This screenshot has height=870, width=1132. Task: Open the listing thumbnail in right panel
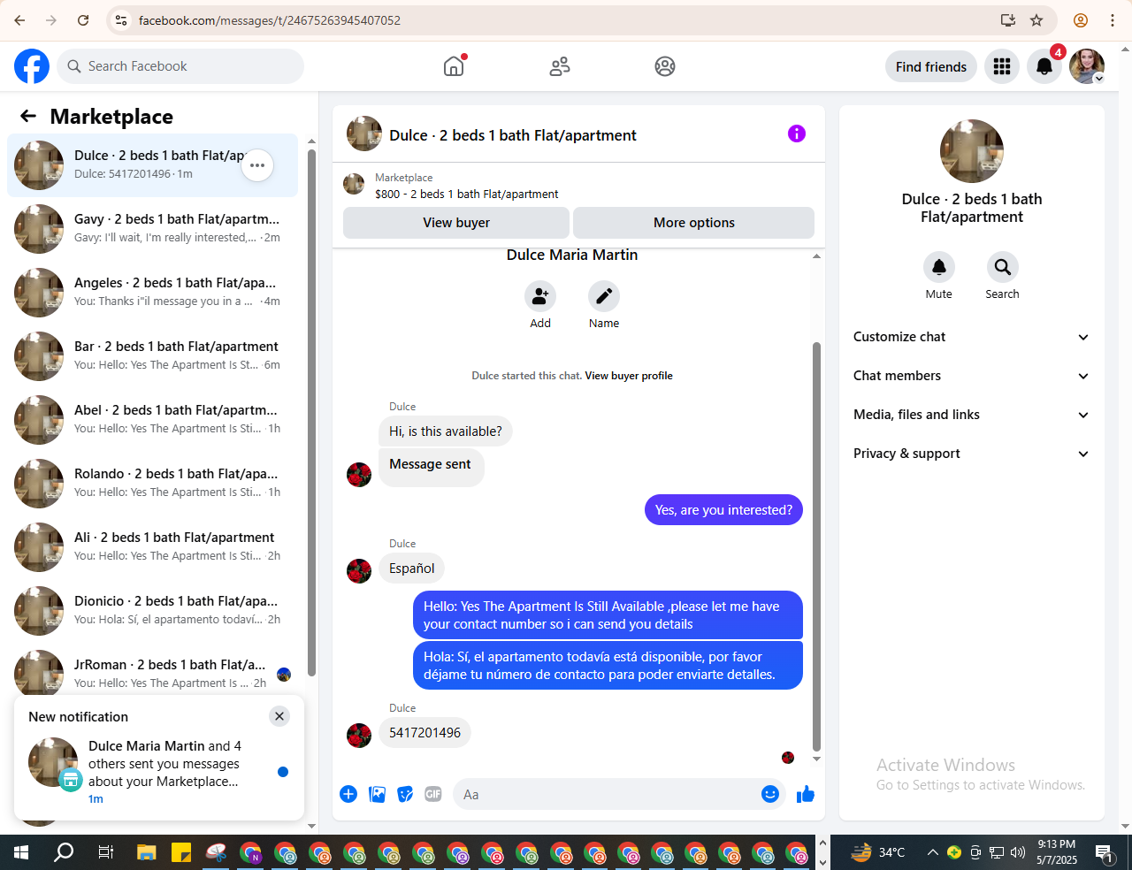tap(972, 151)
